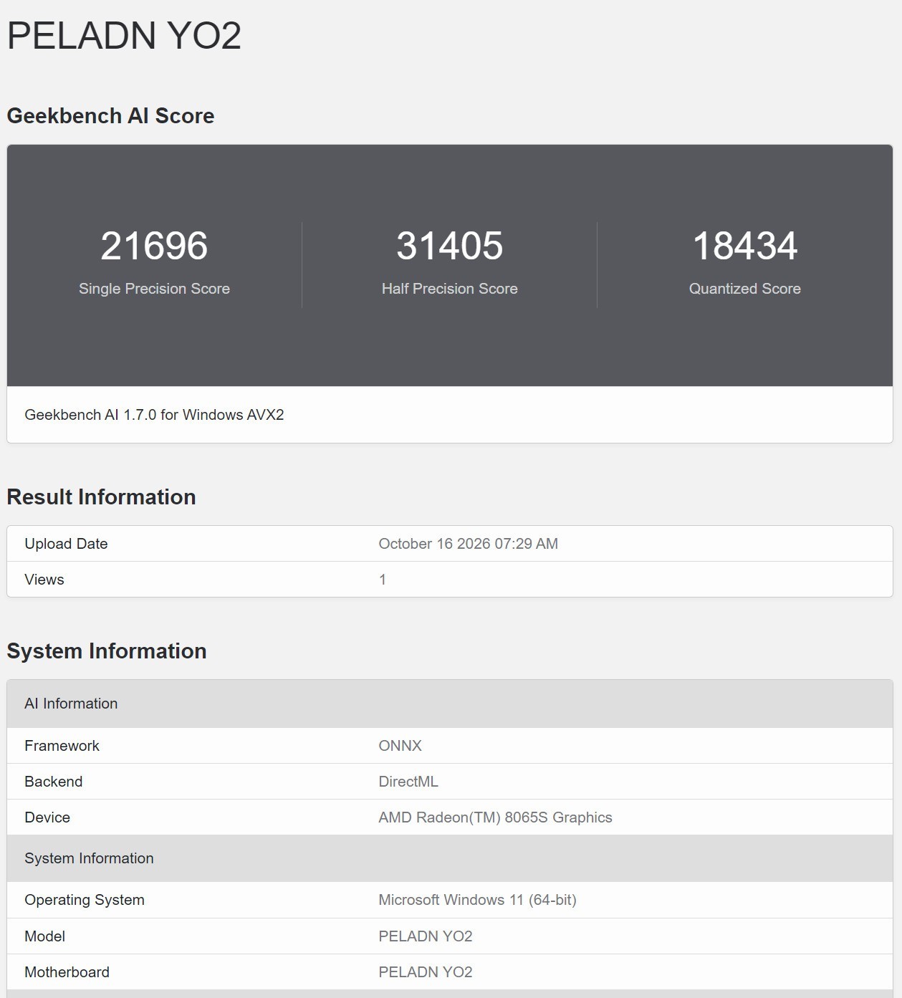
Task: Click the ONNX framework value
Action: click(400, 746)
